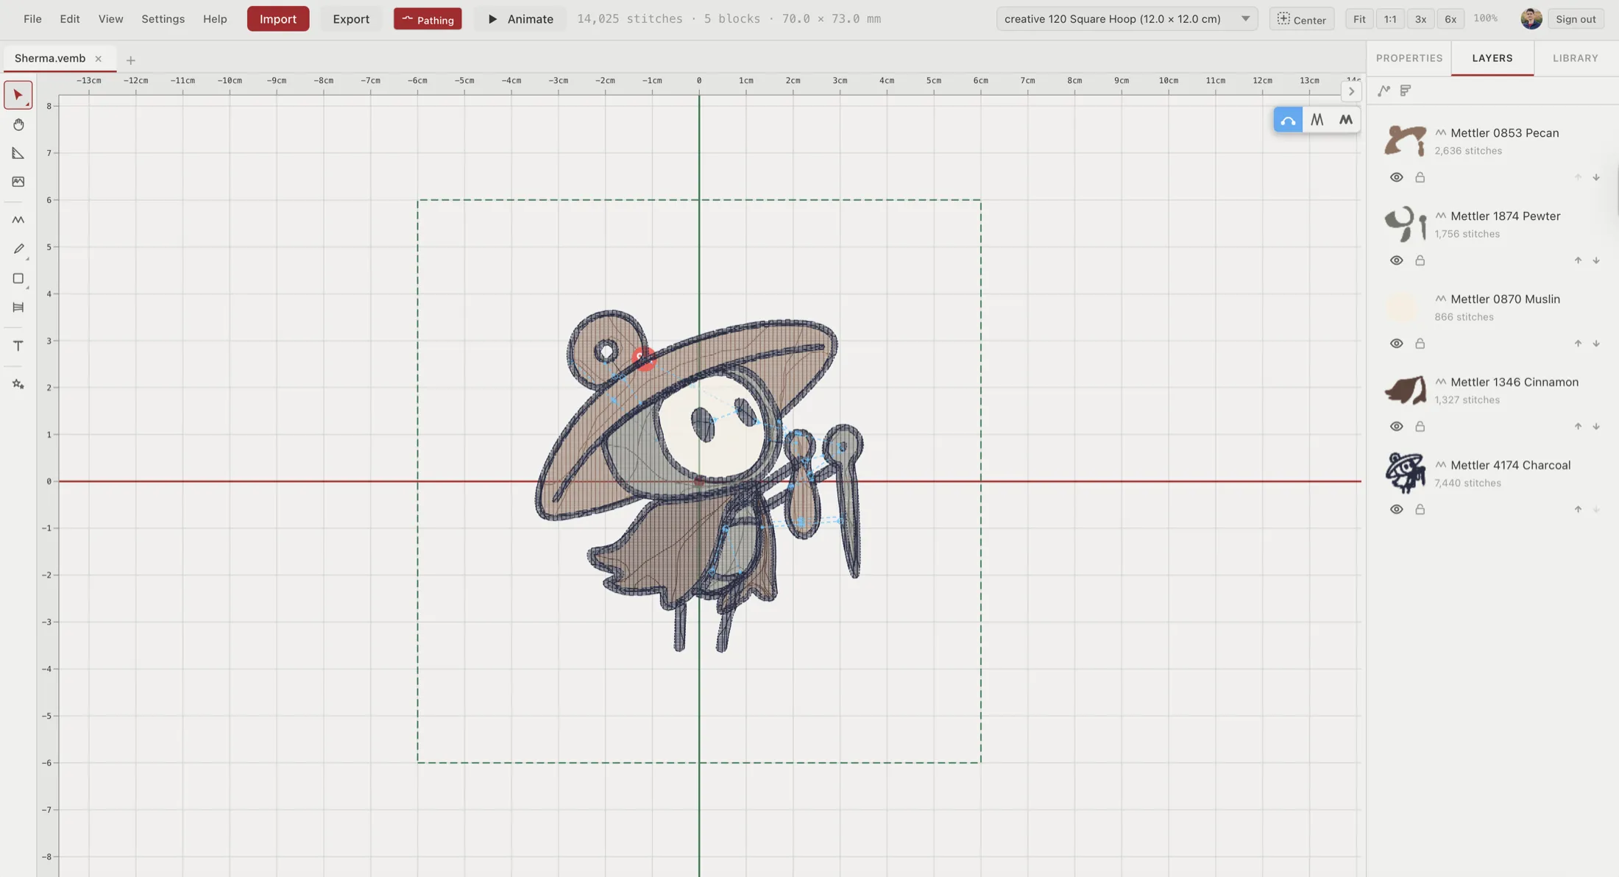This screenshot has width=1619, height=877.
Task: Select the image placement tool
Action: pos(18,182)
